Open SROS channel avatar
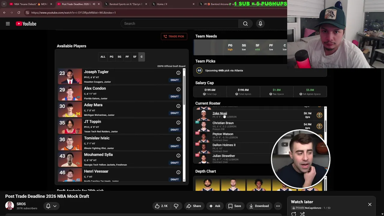The height and width of the screenshot is (216, 384). coord(10,206)
